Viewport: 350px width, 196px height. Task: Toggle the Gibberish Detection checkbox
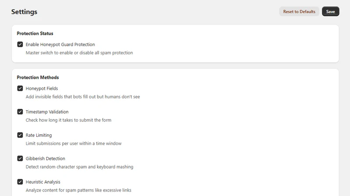point(20,159)
